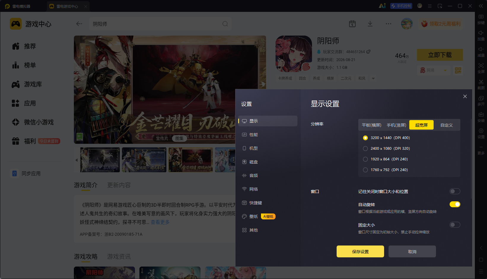Go to 榜单 in the left navigation
Image resolution: width=487 pixels, height=279 pixels.
click(24, 65)
